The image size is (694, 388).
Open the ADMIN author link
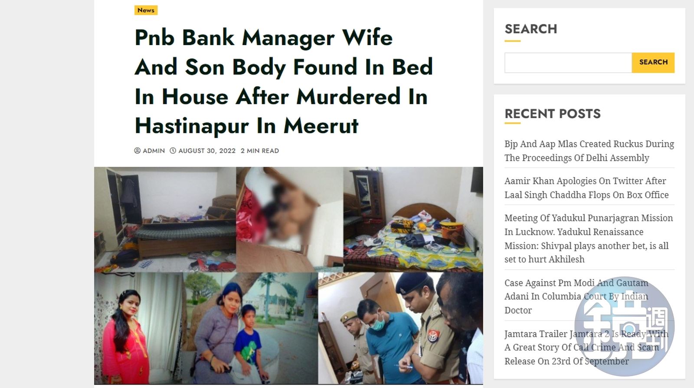154,151
